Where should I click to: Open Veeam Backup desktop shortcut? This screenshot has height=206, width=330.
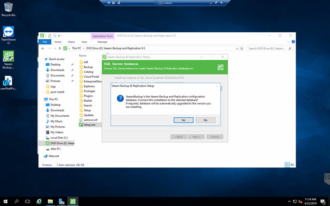click(x=8, y=60)
